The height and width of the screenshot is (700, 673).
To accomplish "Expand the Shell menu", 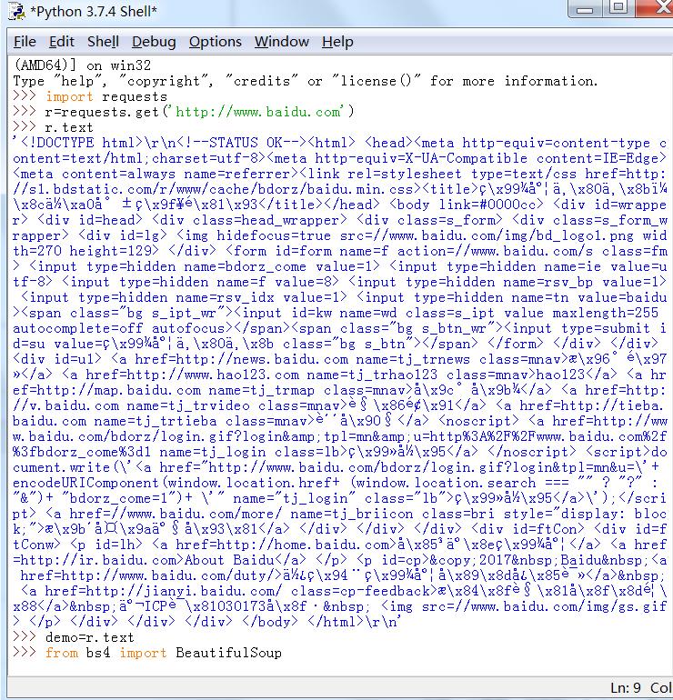I will pyautogui.click(x=103, y=42).
